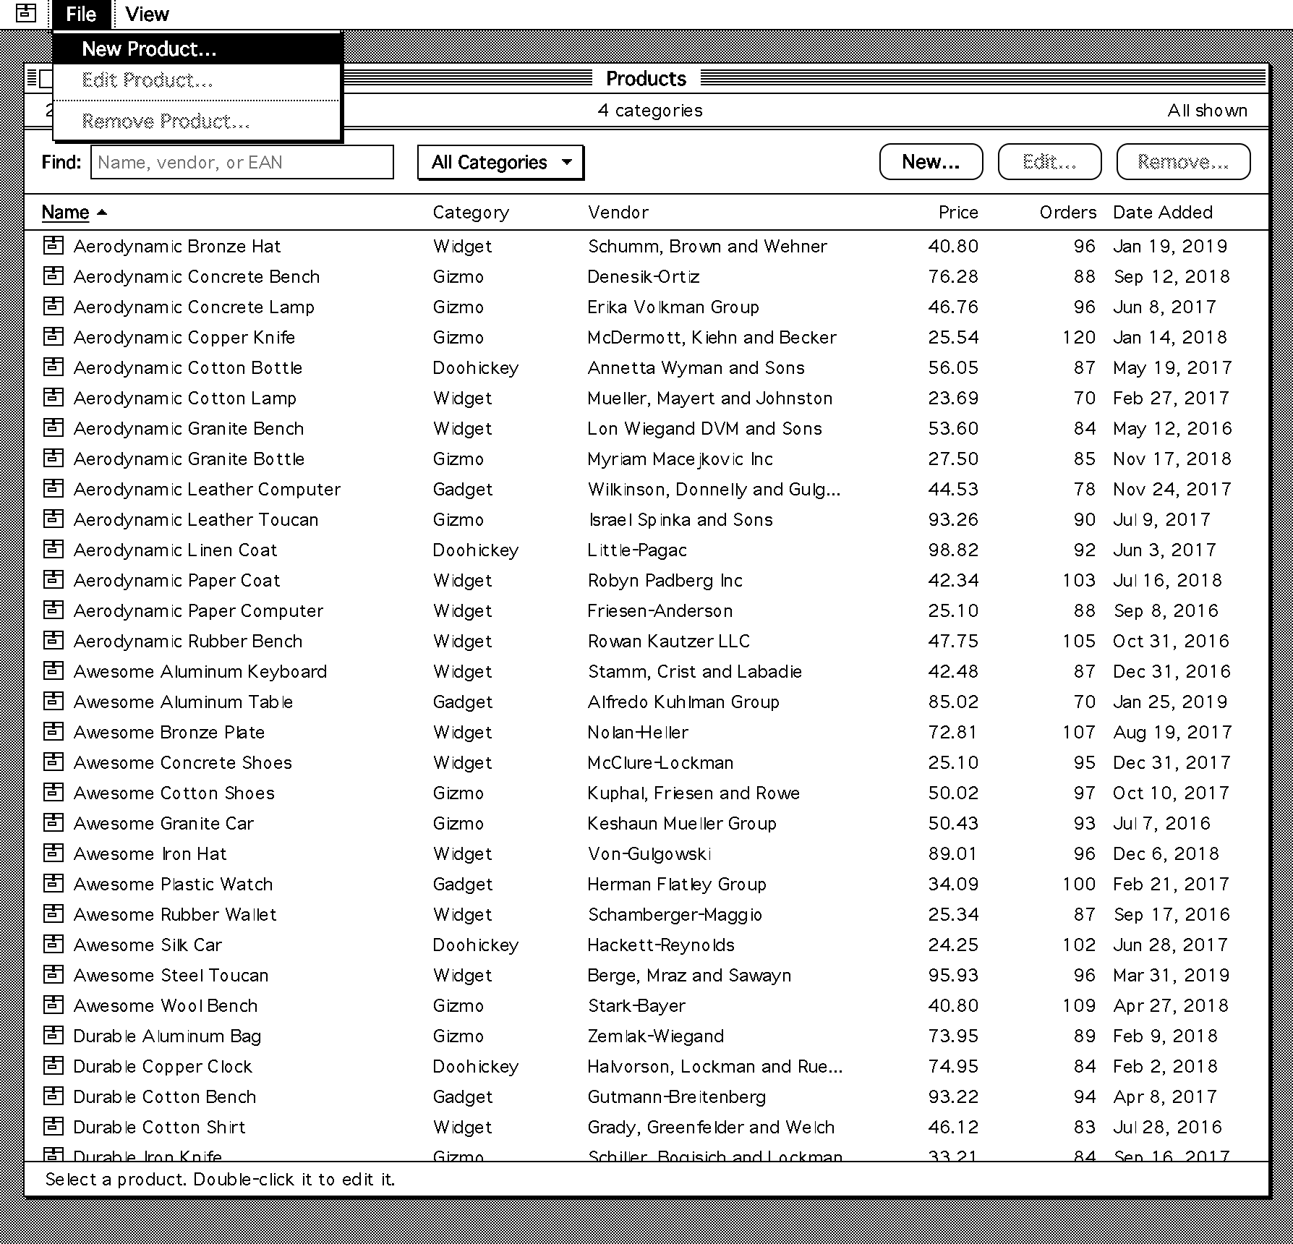Choose New Product... from the File menu

[x=197, y=48]
